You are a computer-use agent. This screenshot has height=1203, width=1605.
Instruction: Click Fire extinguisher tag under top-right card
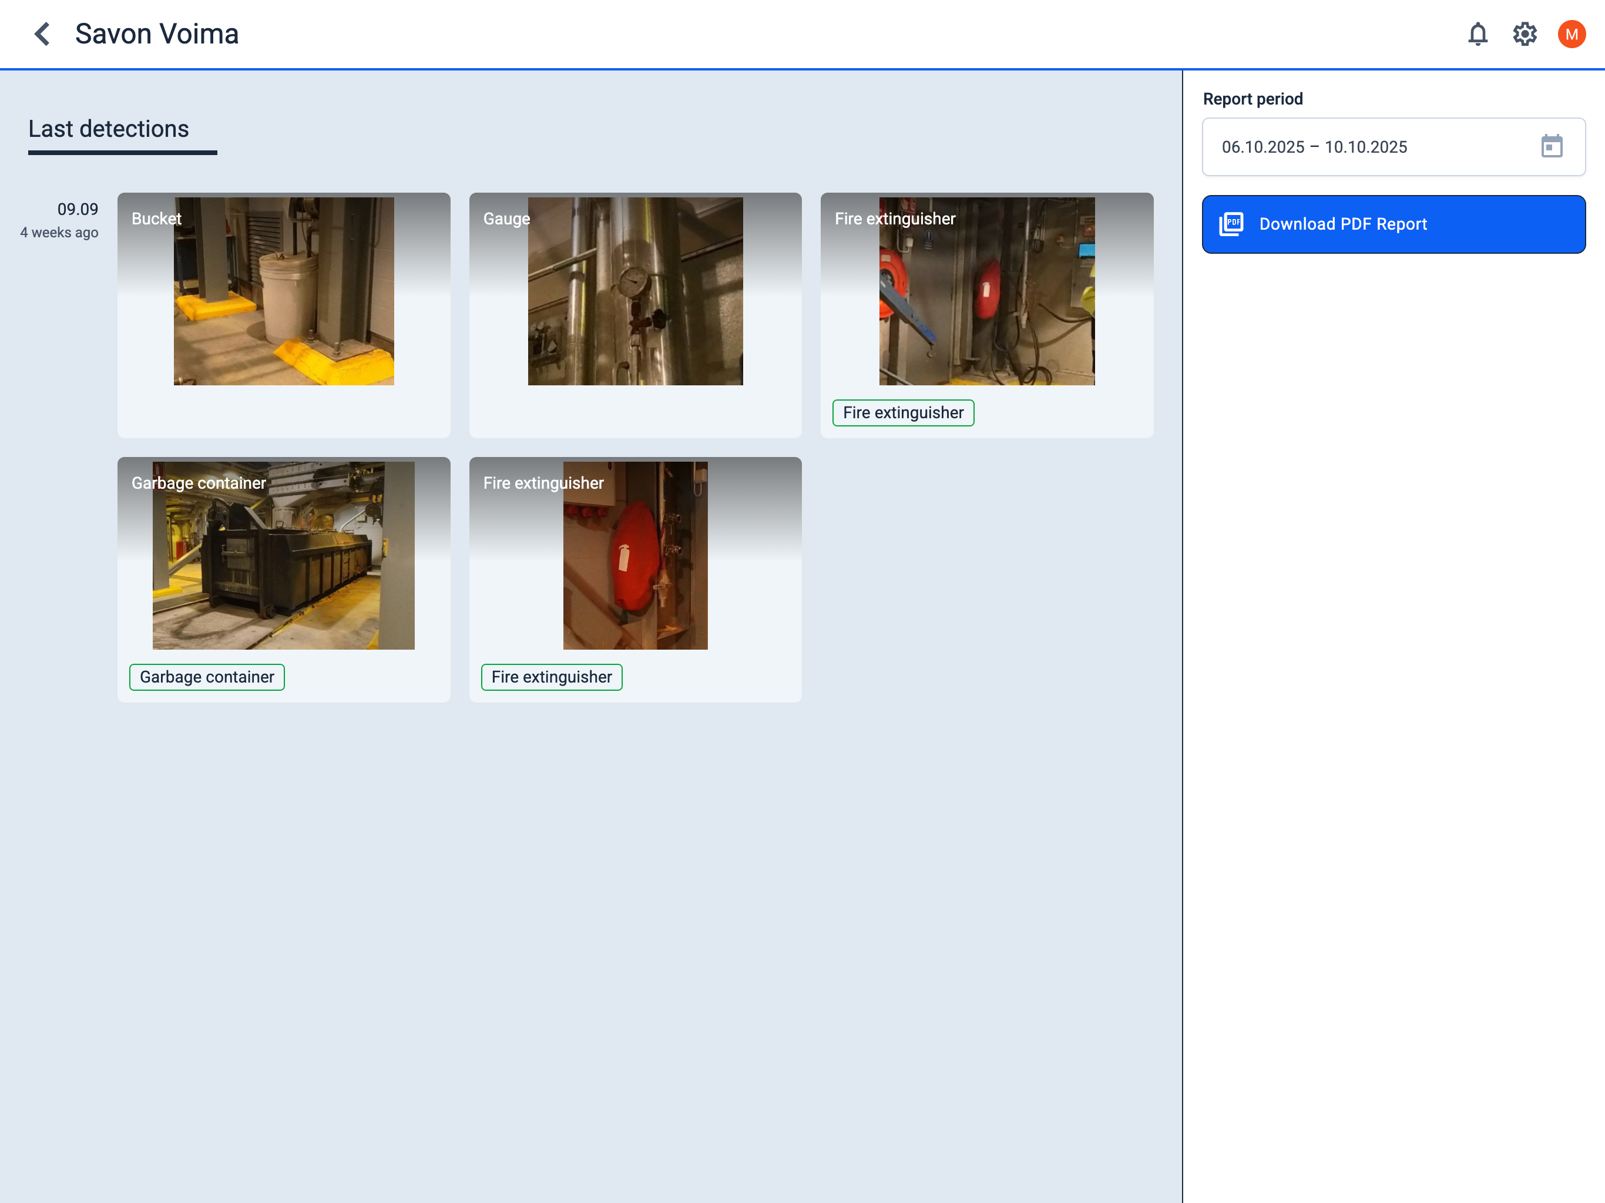[x=902, y=413]
